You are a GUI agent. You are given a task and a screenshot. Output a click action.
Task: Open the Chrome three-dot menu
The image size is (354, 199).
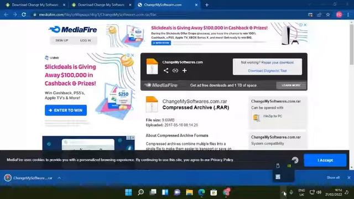(x=348, y=15)
